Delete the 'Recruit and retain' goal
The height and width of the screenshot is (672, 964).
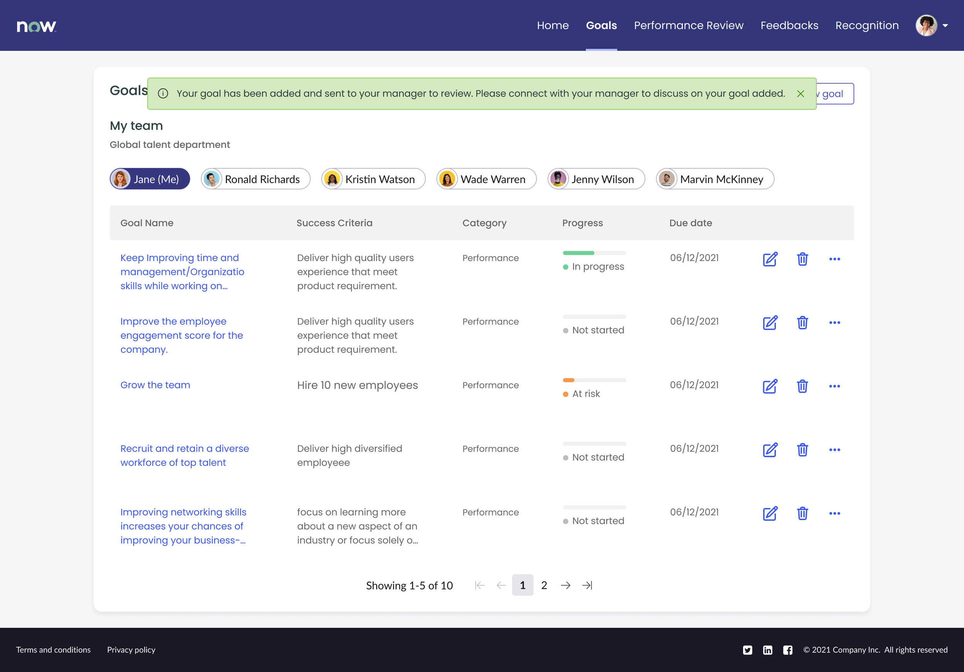[802, 450]
